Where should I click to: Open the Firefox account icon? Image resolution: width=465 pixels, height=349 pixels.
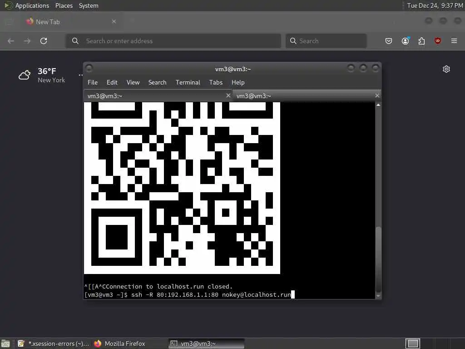pyautogui.click(x=406, y=40)
